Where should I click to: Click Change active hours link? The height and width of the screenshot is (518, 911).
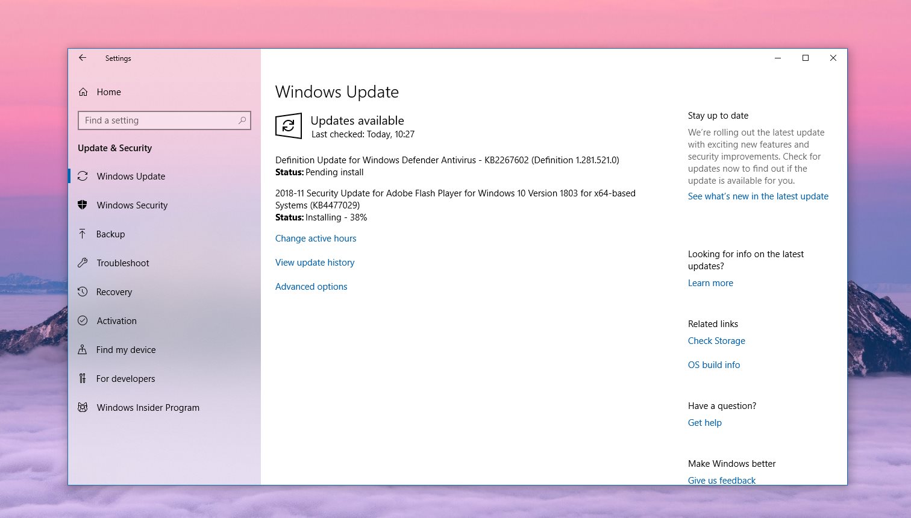click(316, 239)
